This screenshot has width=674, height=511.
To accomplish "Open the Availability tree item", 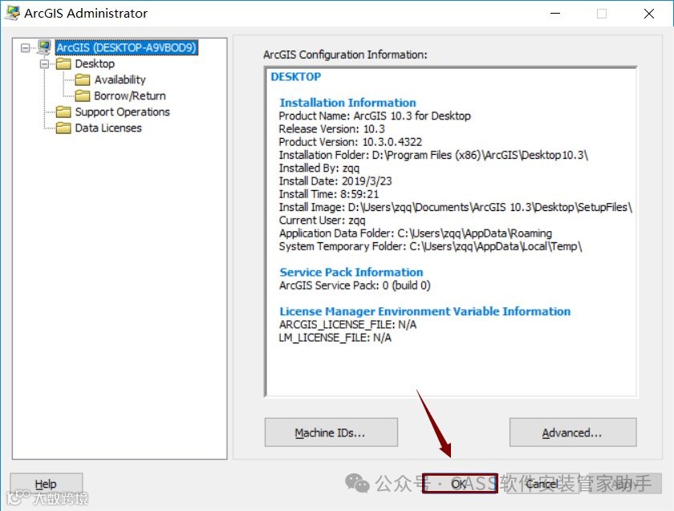I will point(120,80).
